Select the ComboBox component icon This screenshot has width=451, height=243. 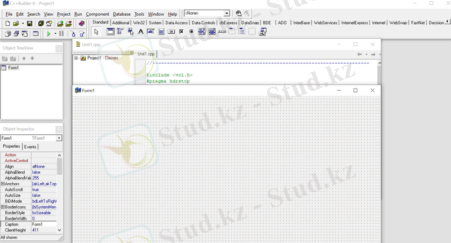[212, 32]
